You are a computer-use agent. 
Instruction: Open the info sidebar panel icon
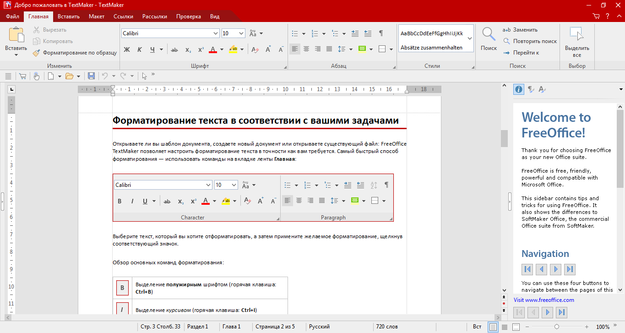519,89
